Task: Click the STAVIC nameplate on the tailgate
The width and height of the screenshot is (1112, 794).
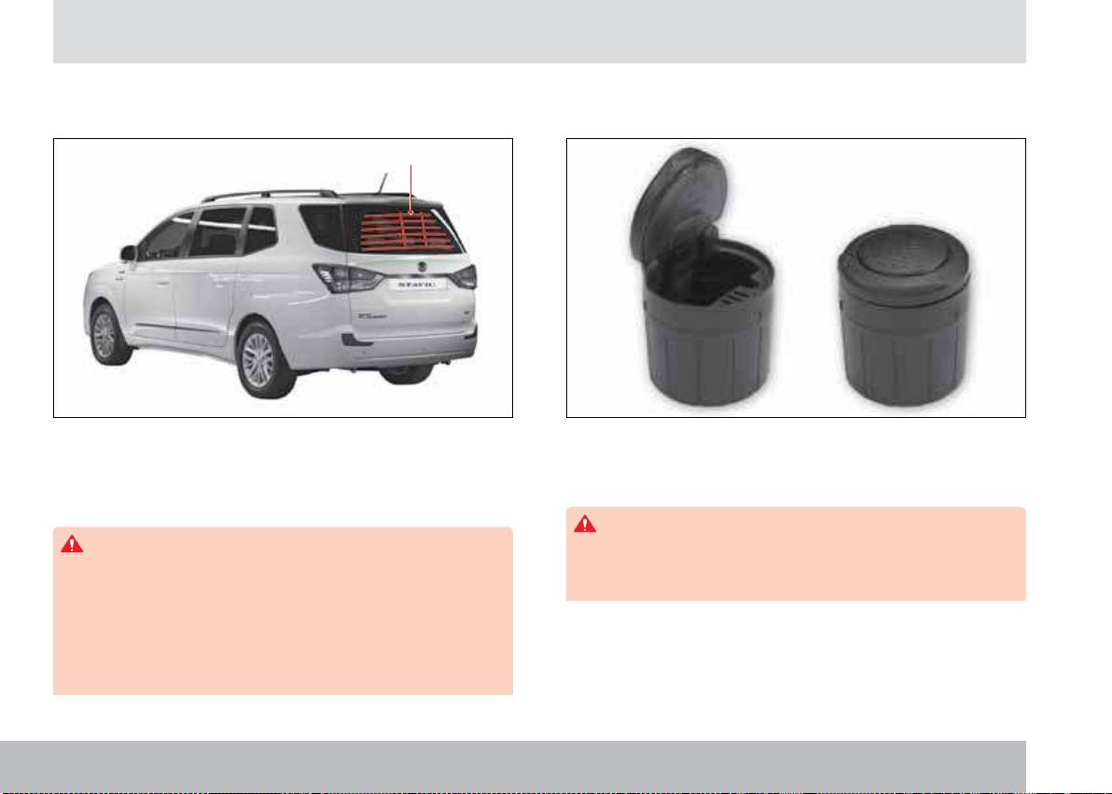Action: pos(417,285)
